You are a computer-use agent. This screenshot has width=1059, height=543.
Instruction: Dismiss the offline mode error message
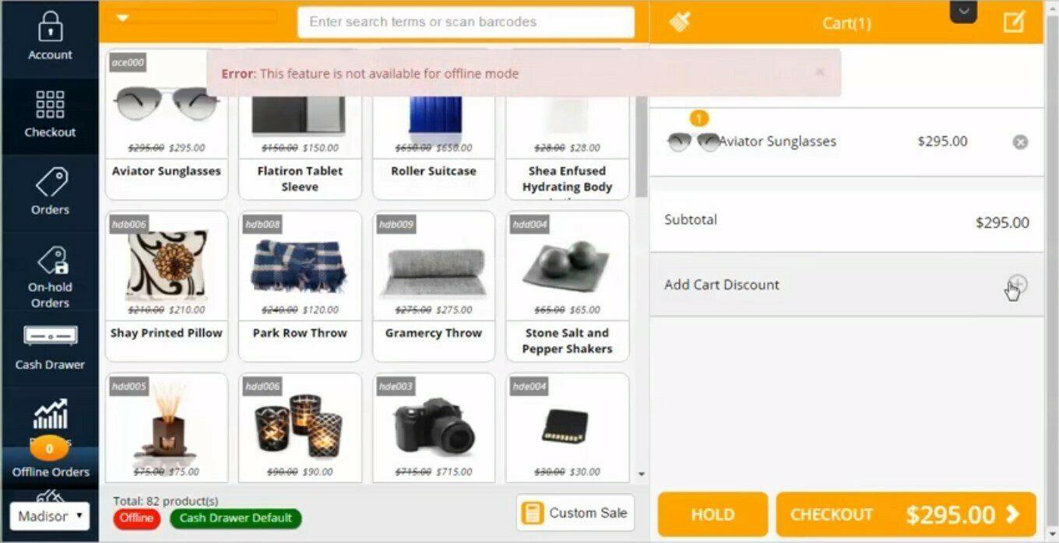[819, 72]
